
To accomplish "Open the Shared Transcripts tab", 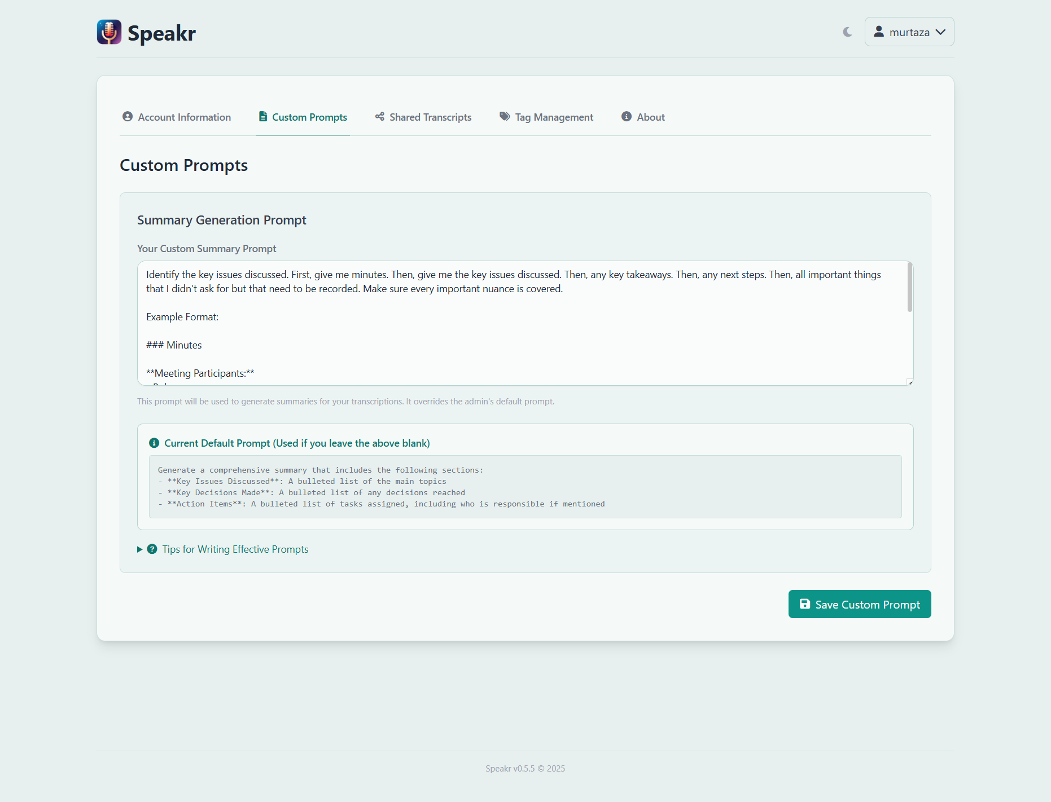I will click(423, 117).
